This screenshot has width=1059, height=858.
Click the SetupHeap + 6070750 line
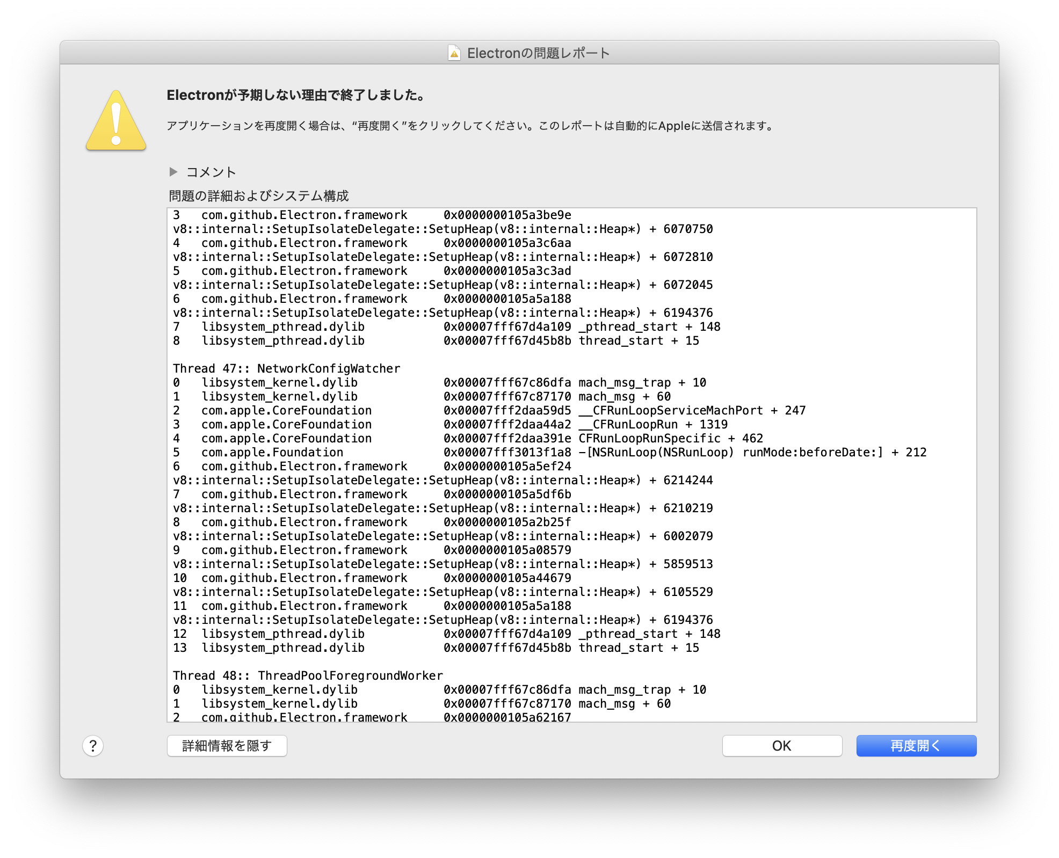coord(443,229)
